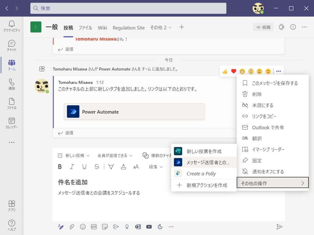This screenshot has width=314, height=235.
Task: Open the 段落 paragraph style dropdown
Action: click(x=156, y=167)
